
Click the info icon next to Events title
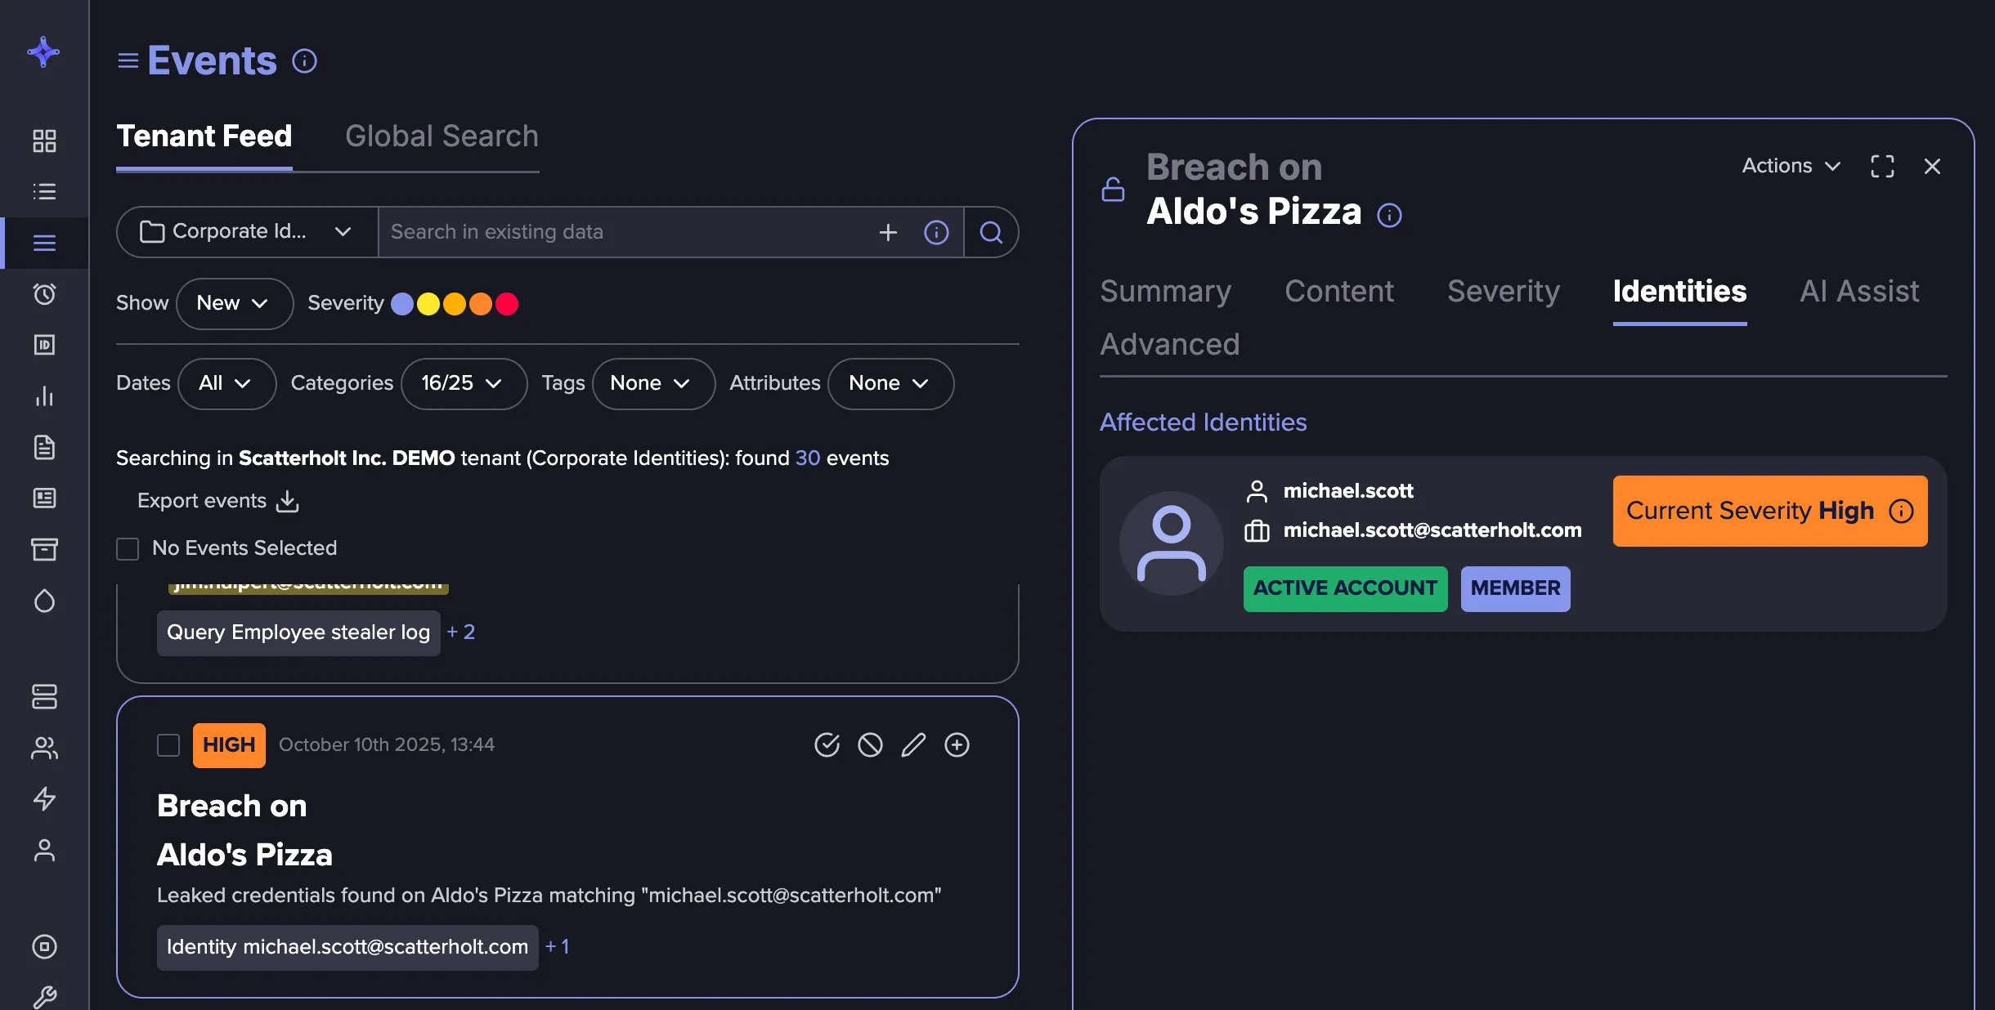click(x=304, y=61)
